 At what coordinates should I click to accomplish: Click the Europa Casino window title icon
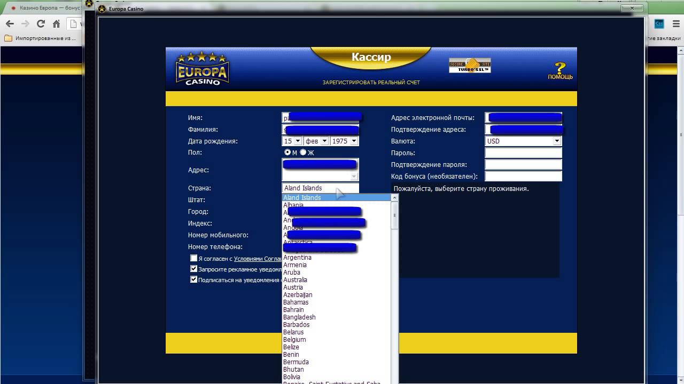(x=103, y=9)
